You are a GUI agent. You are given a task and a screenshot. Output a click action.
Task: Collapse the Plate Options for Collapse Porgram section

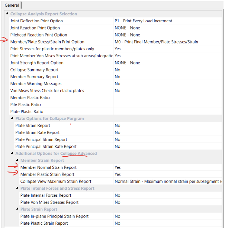coord(12,118)
